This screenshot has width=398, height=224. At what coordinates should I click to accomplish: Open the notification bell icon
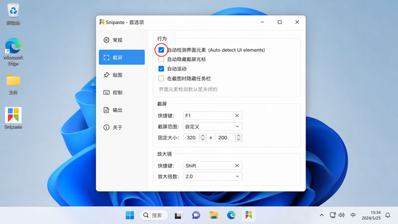click(x=388, y=215)
